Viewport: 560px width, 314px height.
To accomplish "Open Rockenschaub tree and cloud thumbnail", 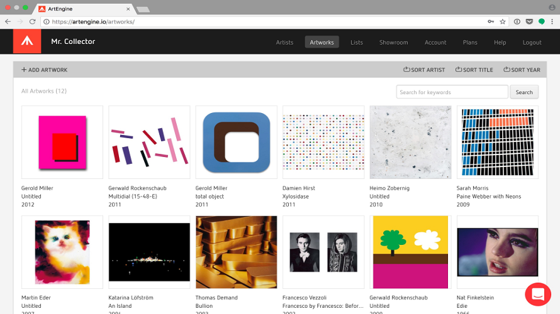I will pos(410,252).
